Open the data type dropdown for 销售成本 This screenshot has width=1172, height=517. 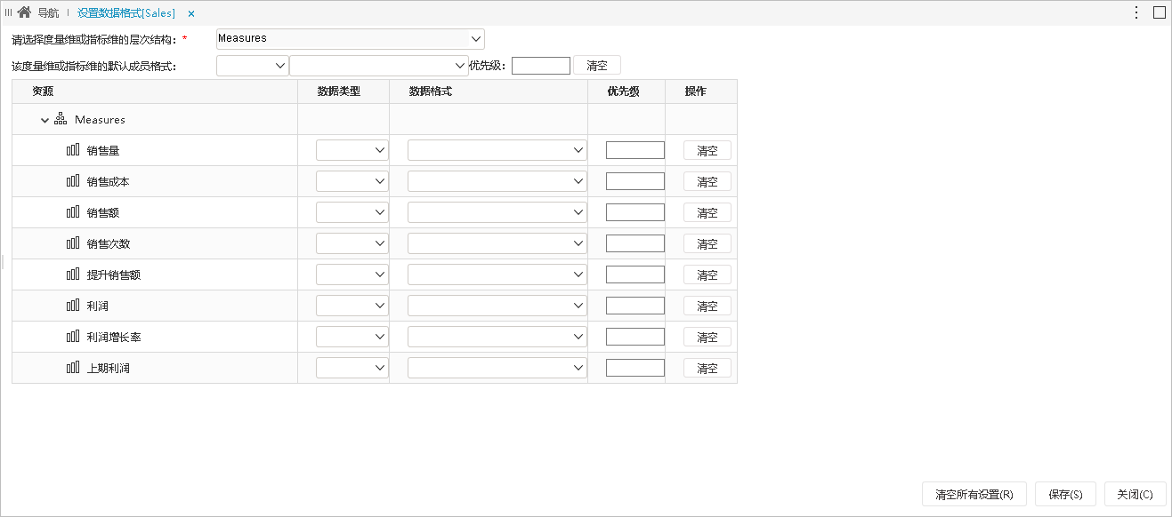click(x=352, y=181)
